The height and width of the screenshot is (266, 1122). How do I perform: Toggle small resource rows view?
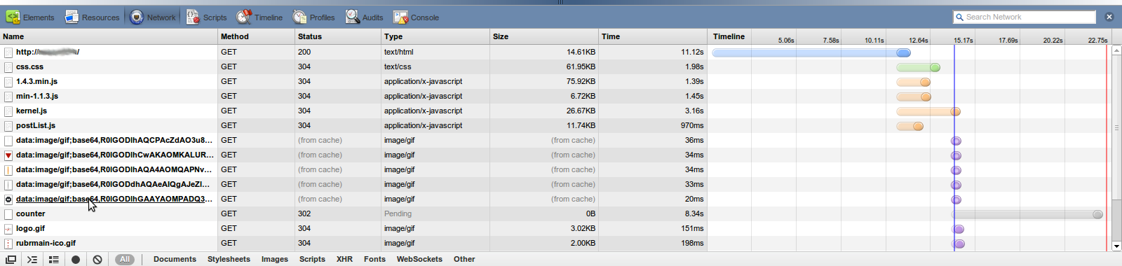point(54,259)
